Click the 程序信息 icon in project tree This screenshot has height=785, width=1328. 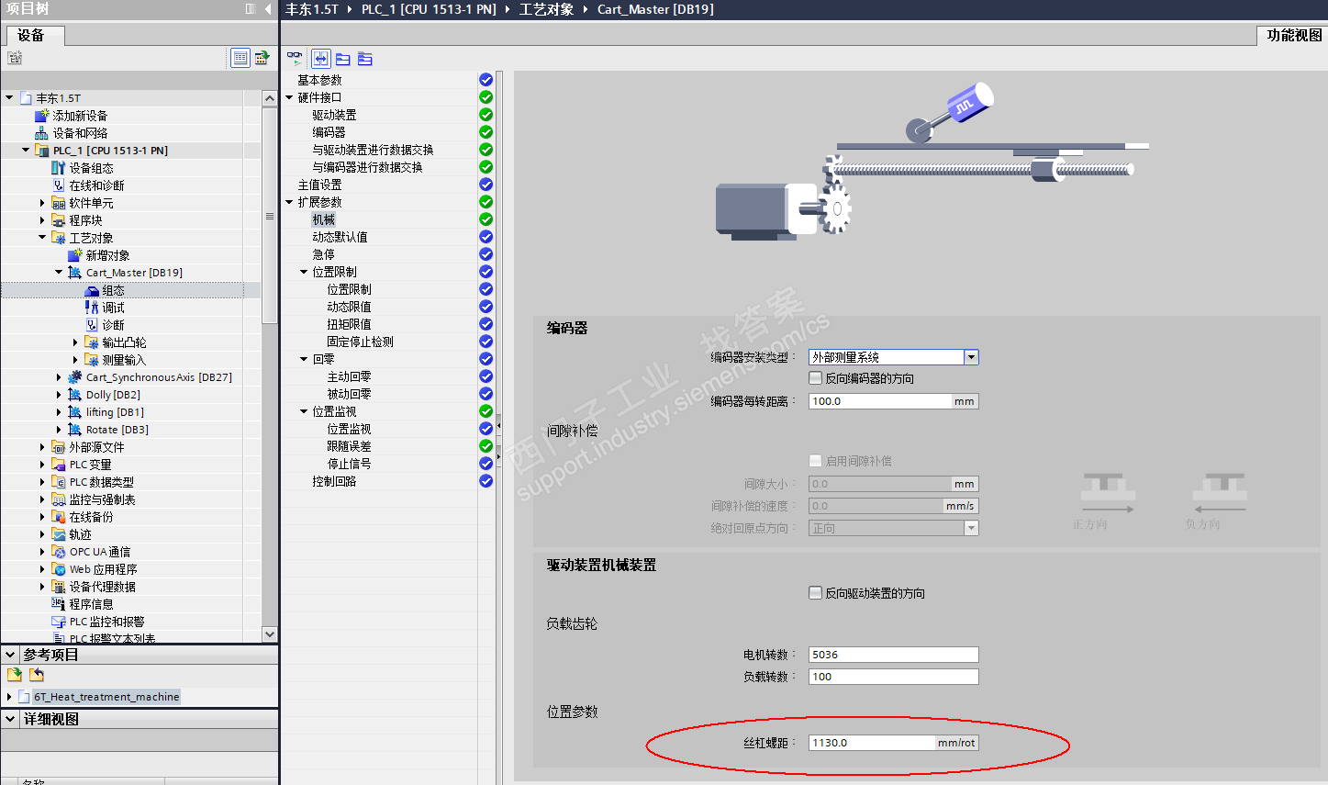58,604
